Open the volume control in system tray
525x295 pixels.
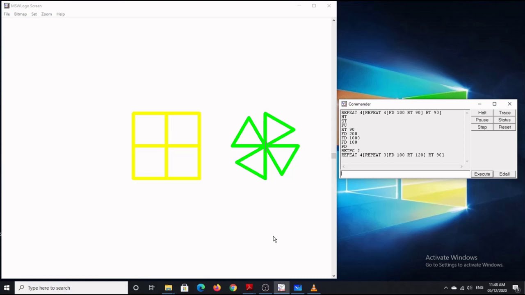coord(469,288)
